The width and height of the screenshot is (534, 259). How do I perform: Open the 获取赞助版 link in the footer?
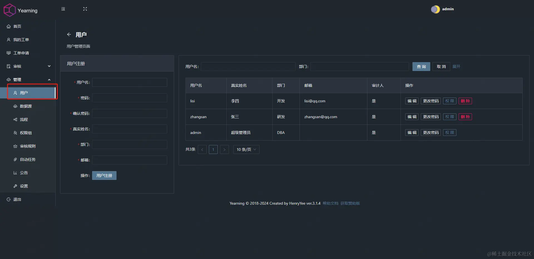tap(350, 203)
